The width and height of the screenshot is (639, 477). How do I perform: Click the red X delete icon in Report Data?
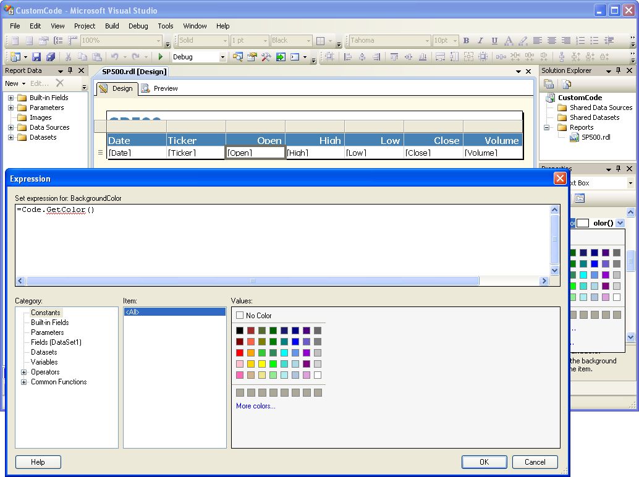60,83
